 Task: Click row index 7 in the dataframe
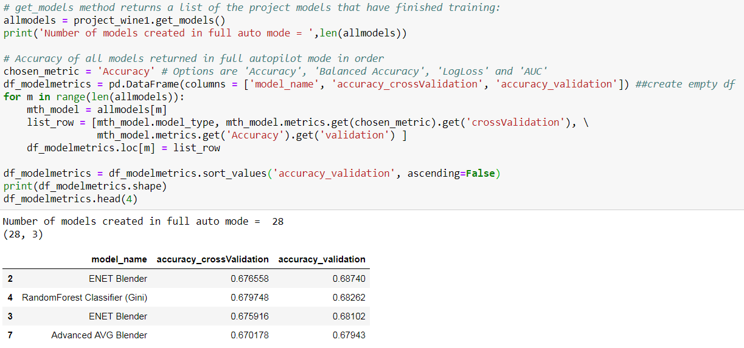10,335
